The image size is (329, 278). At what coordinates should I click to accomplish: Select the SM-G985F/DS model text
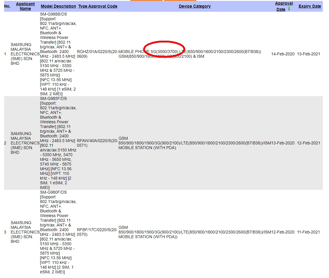click(x=53, y=98)
